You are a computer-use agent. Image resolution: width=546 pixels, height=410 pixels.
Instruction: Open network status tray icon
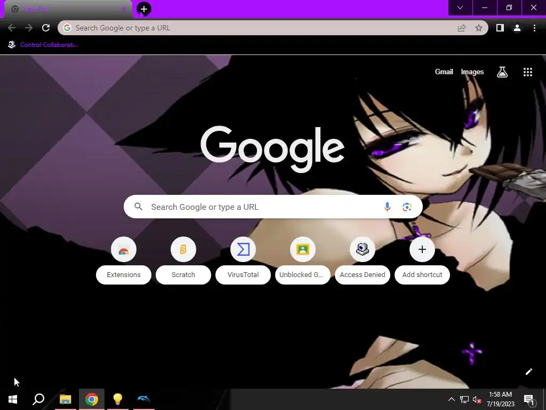tap(464, 399)
